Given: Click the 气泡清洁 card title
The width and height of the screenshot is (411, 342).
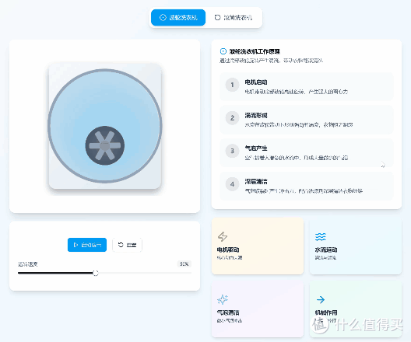Looking at the screenshot, I should pos(228,312).
